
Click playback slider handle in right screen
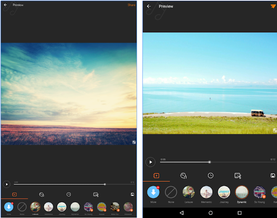(x=209, y=162)
